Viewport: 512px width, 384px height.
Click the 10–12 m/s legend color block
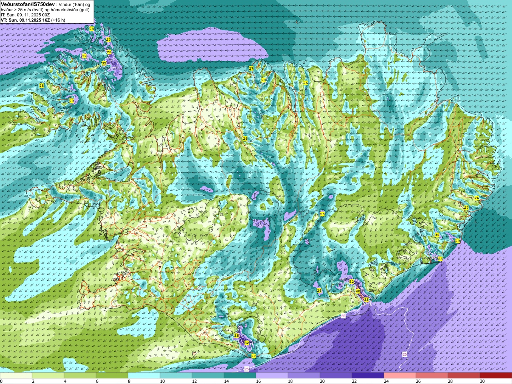pos(176,376)
